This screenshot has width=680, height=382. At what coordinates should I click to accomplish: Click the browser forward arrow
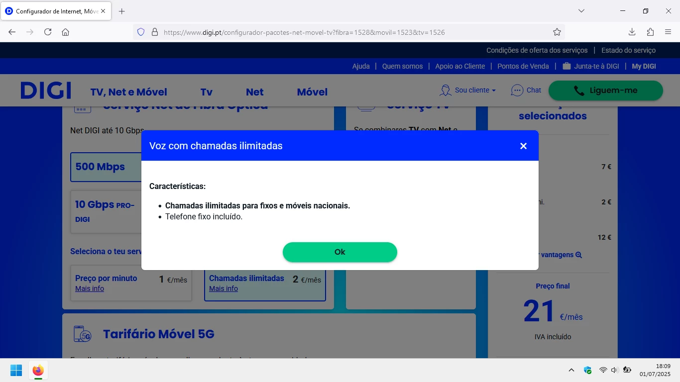(x=30, y=32)
